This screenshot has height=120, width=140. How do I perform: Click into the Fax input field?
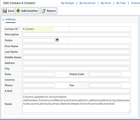click(105, 85)
